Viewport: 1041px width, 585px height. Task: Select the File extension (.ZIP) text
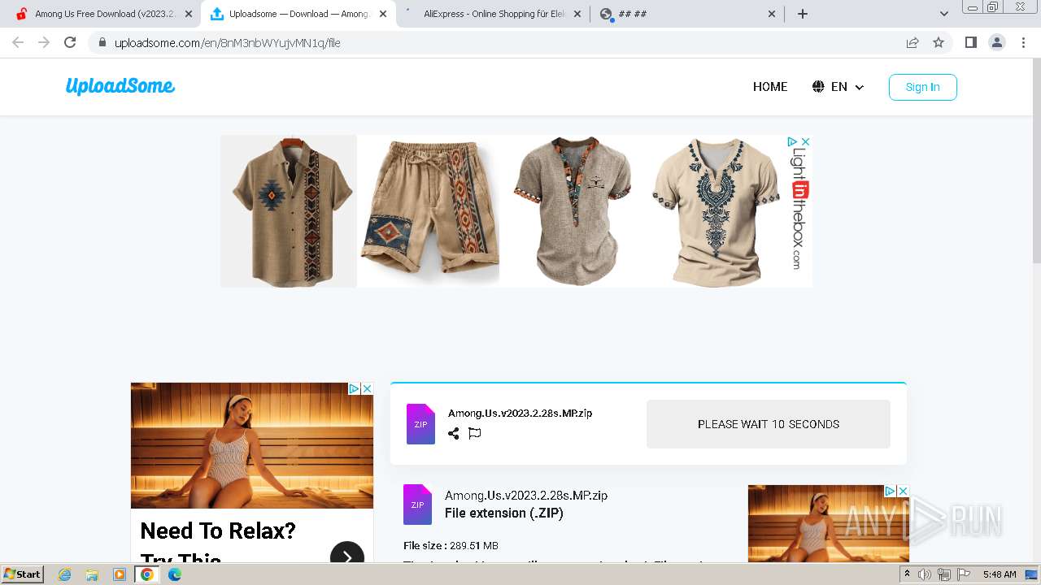pos(504,513)
